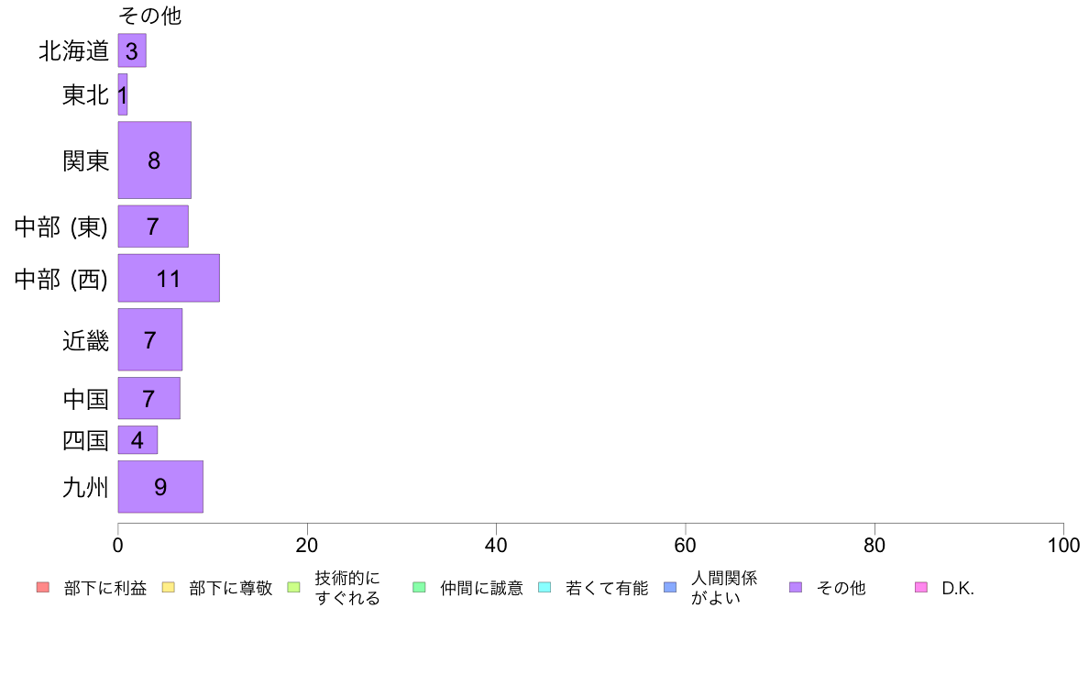Click the その他 chart title
Viewport: 1089px width, 675px height.
pos(150,16)
